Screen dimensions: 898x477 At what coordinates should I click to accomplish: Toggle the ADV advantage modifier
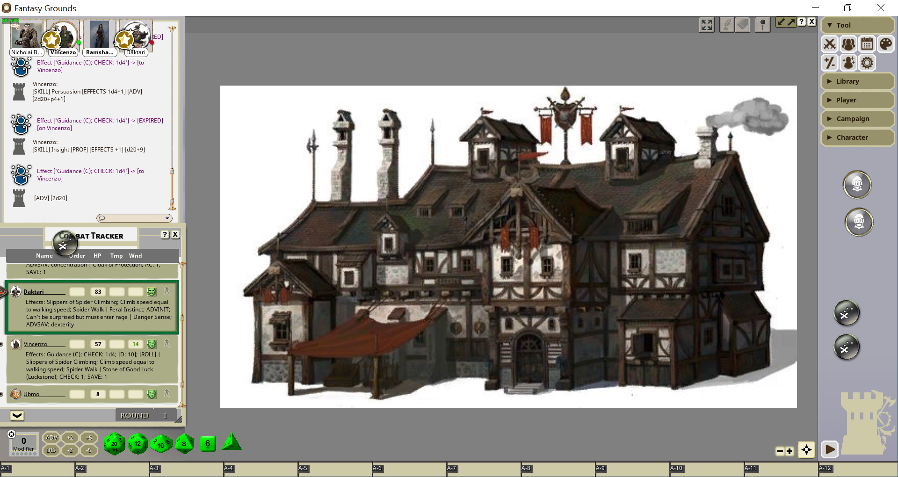pyautogui.click(x=51, y=438)
